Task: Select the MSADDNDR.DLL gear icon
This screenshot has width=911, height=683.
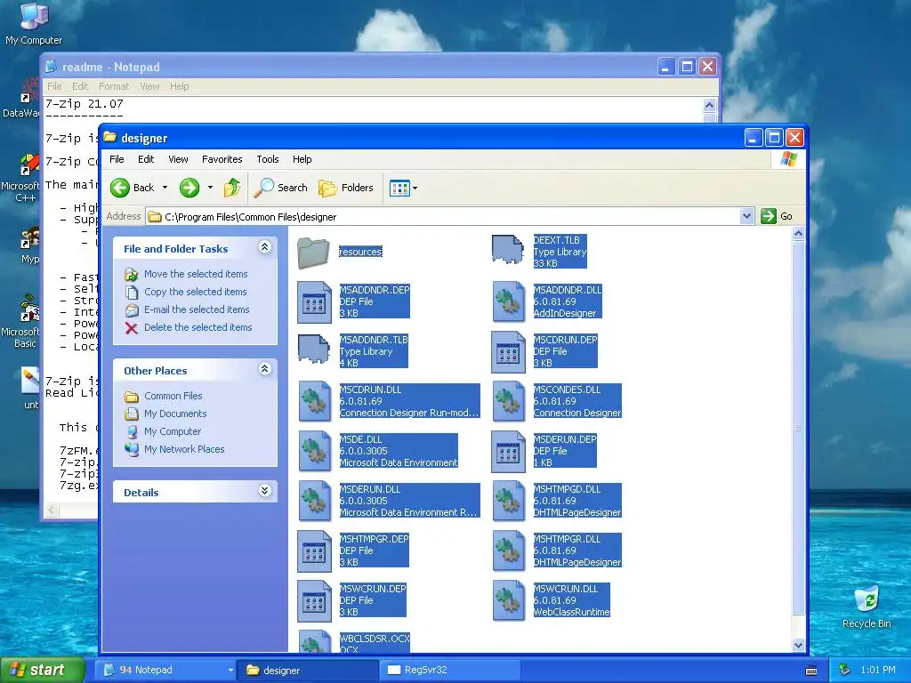Action: [x=508, y=301]
